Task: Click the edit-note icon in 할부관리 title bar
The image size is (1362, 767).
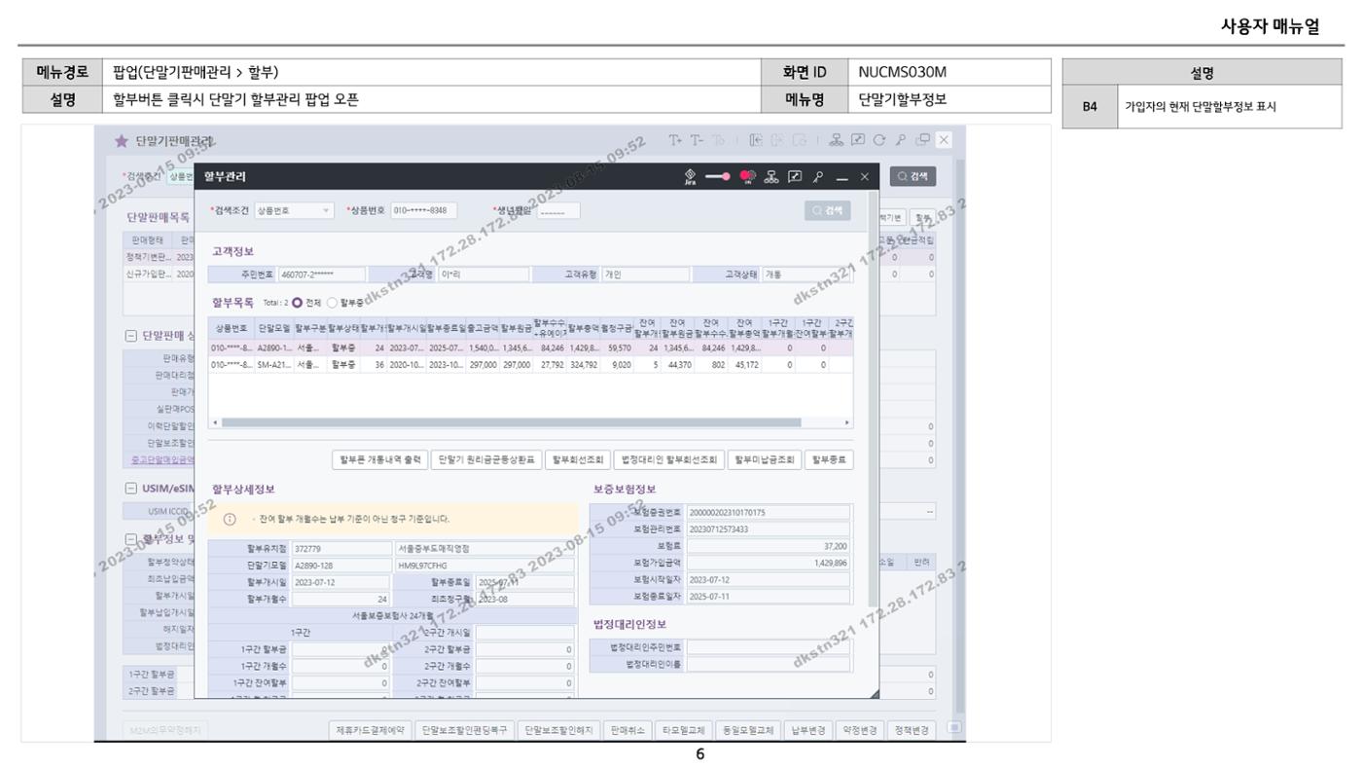Action: [x=793, y=178]
